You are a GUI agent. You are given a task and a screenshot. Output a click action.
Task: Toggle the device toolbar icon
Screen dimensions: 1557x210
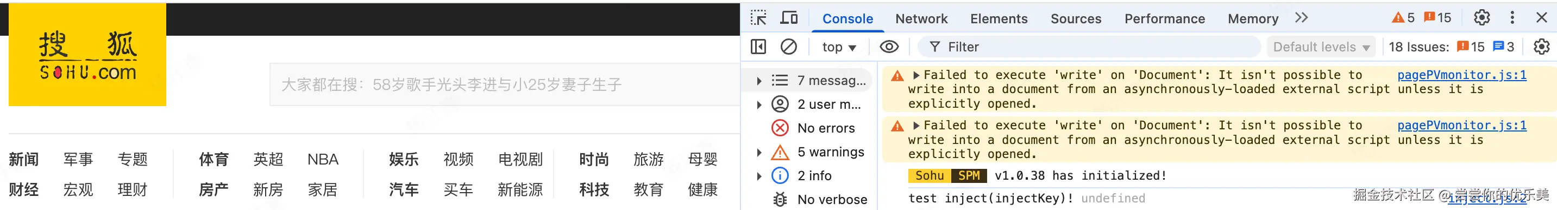[x=789, y=18]
